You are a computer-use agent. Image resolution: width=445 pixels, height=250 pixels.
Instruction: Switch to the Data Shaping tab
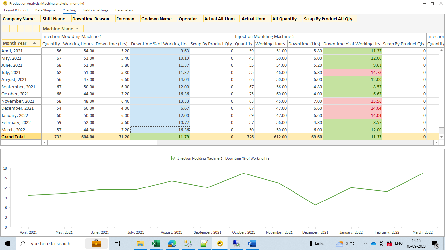pos(45,10)
